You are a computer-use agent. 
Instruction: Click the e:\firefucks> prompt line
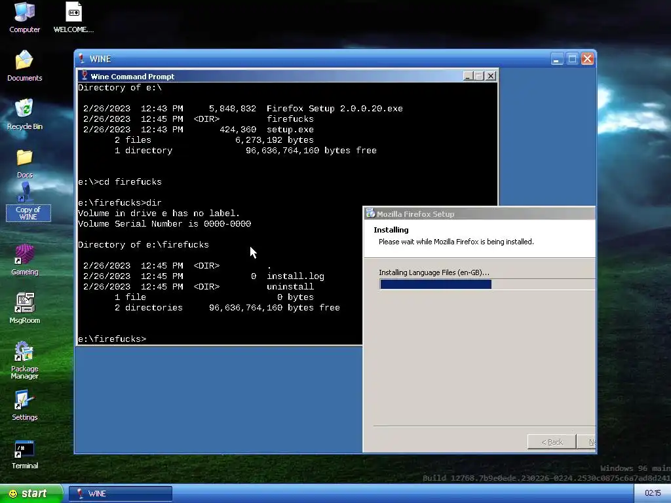click(112, 339)
